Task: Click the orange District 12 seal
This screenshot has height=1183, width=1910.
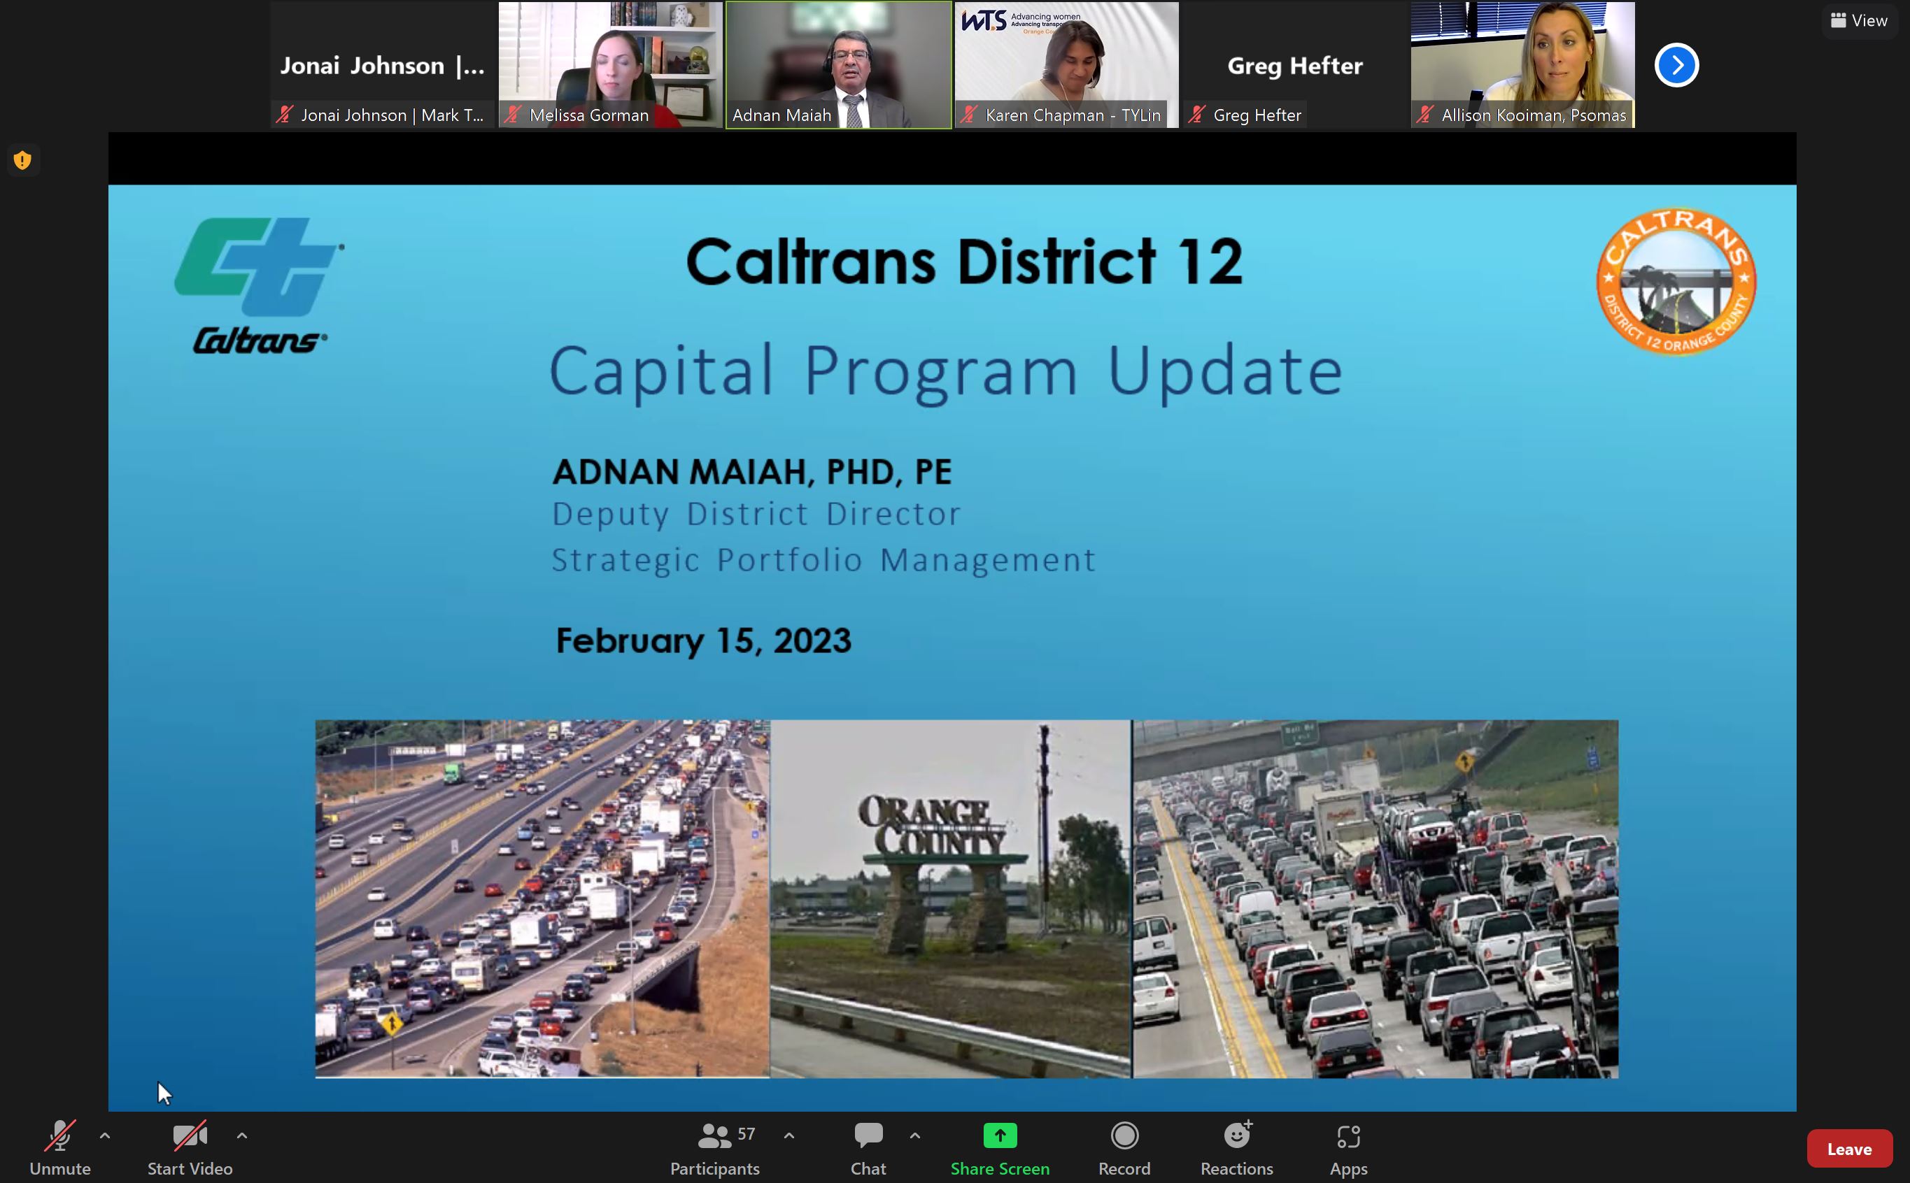Action: point(1676,282)
